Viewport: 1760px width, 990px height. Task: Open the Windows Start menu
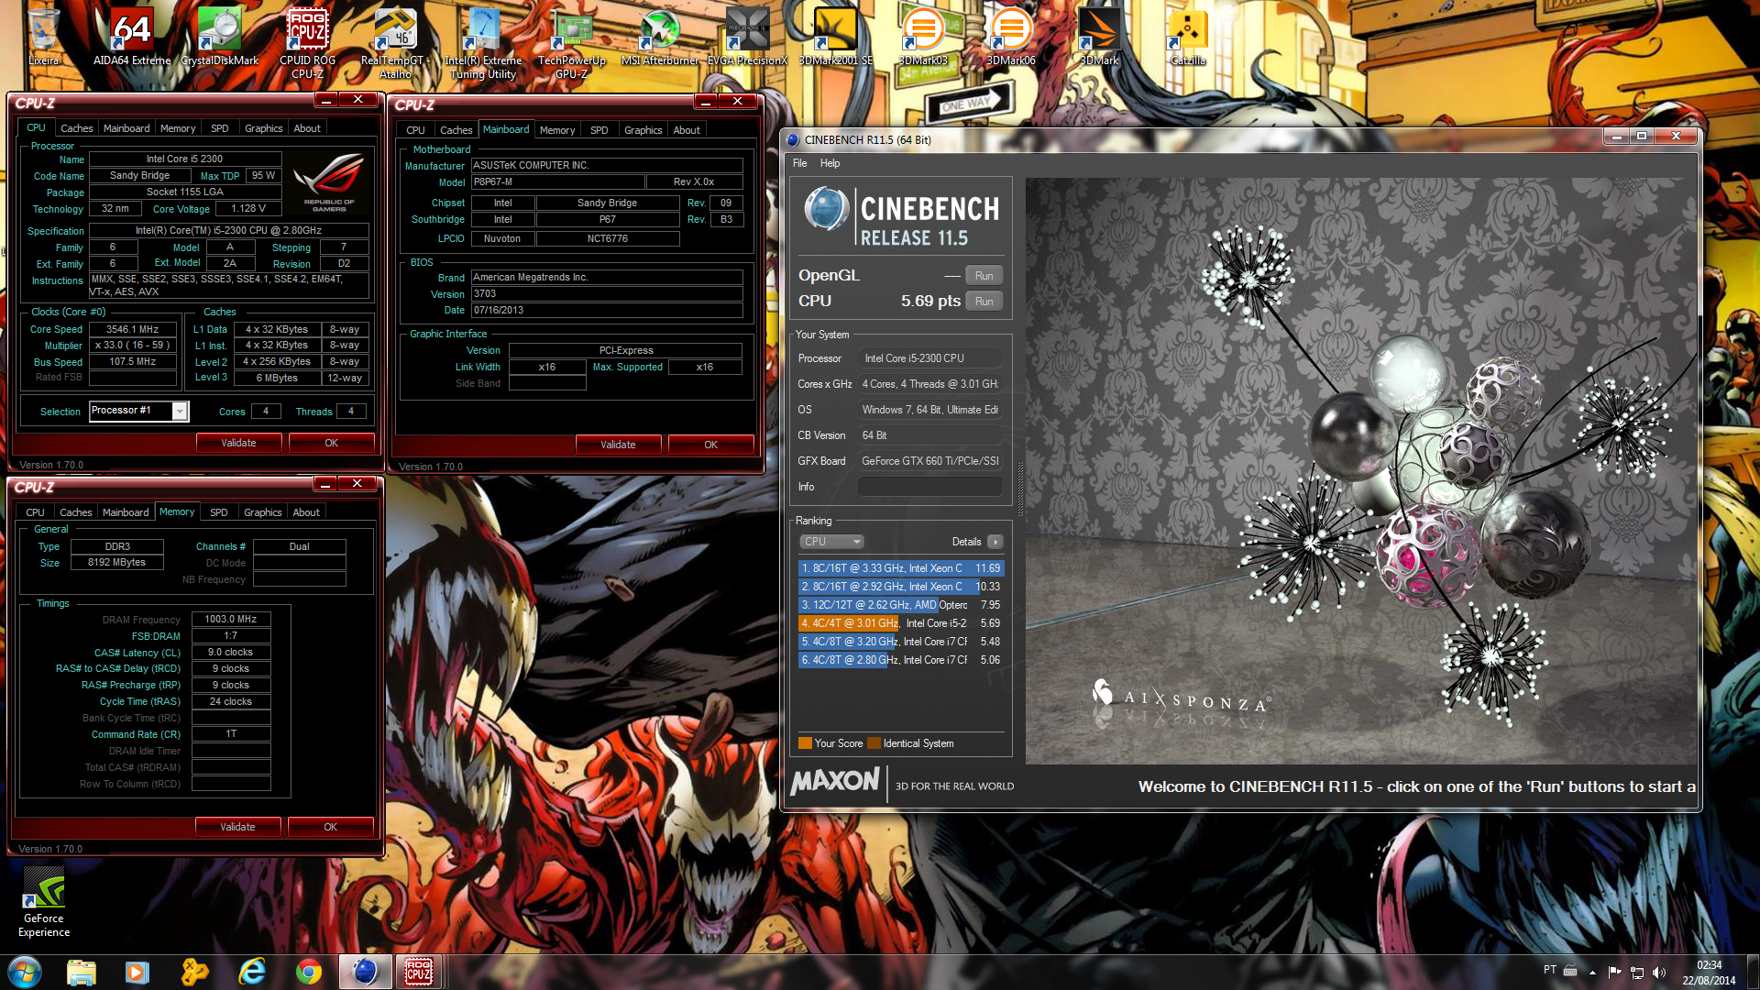(x=25, y=972)
